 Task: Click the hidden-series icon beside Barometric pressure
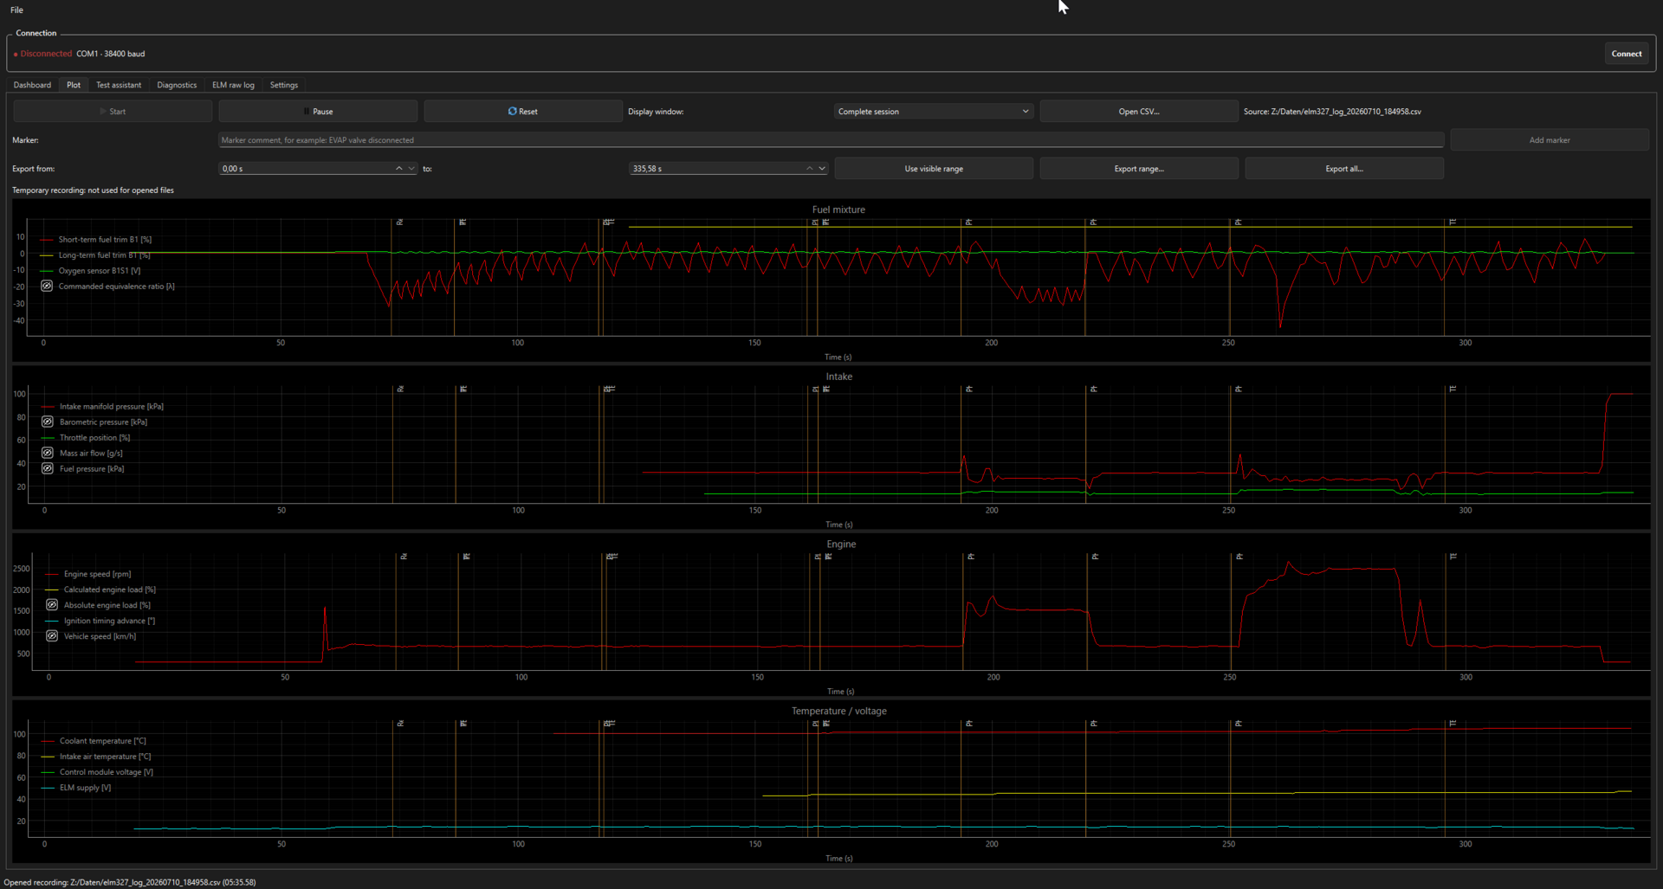[48, 422]
